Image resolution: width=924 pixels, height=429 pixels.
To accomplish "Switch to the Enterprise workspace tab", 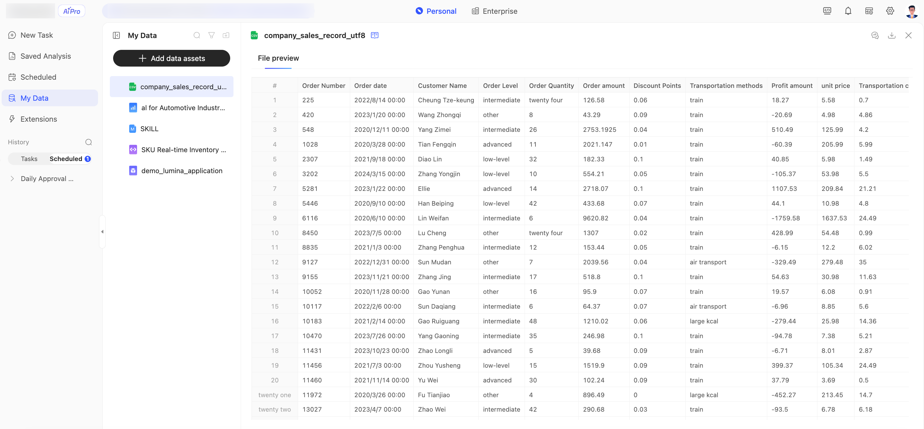I will click(x=494, y=11).
